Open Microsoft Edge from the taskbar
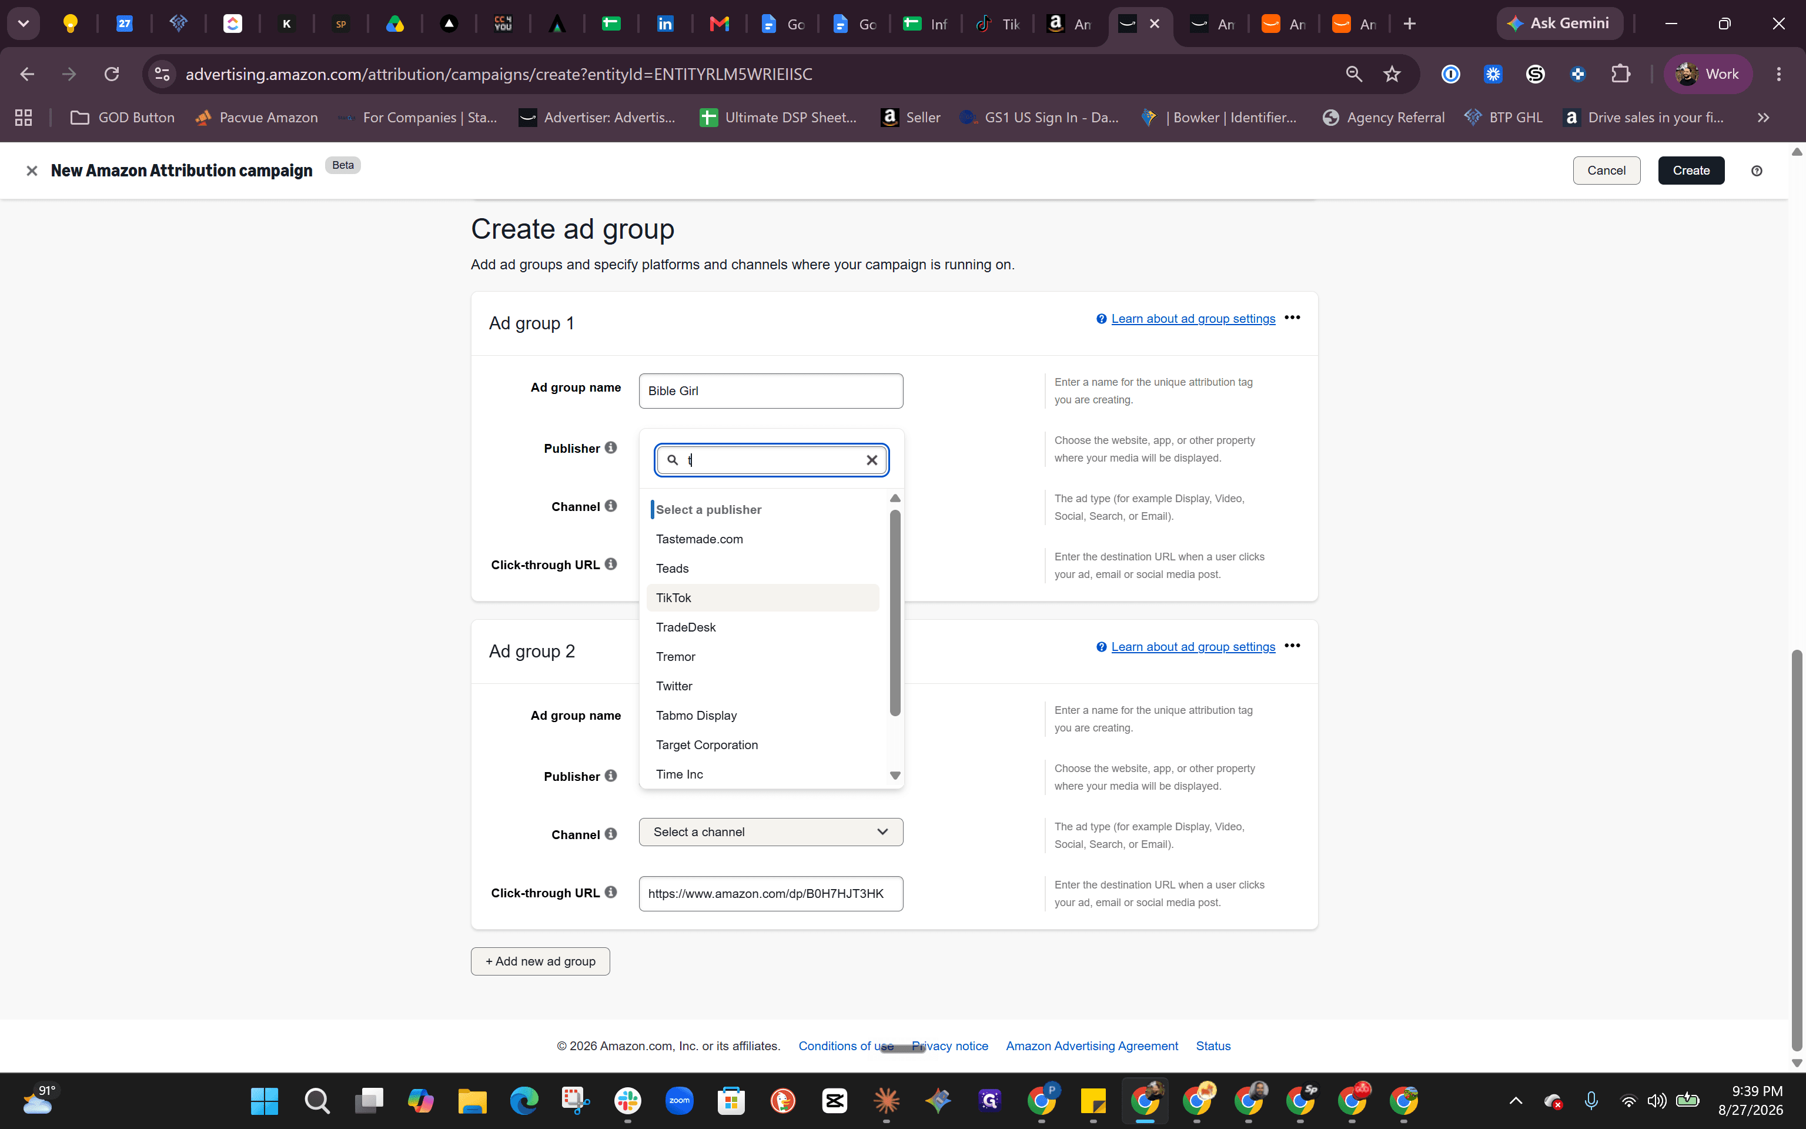Image resolution: width=1806 pixels, height=1129 pixels. click(524, 1101)
